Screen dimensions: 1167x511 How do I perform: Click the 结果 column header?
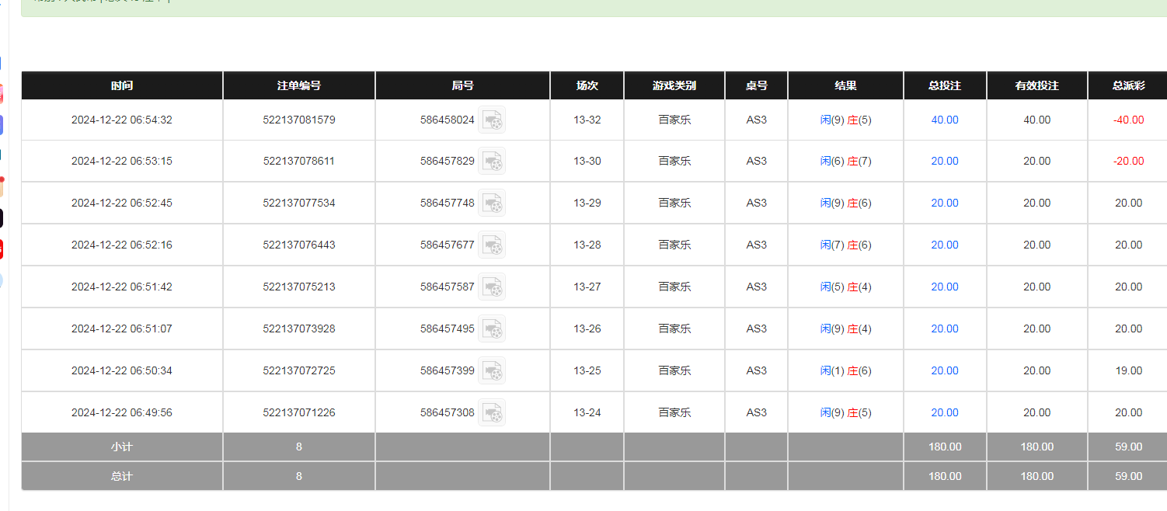(x=845, y=85)
